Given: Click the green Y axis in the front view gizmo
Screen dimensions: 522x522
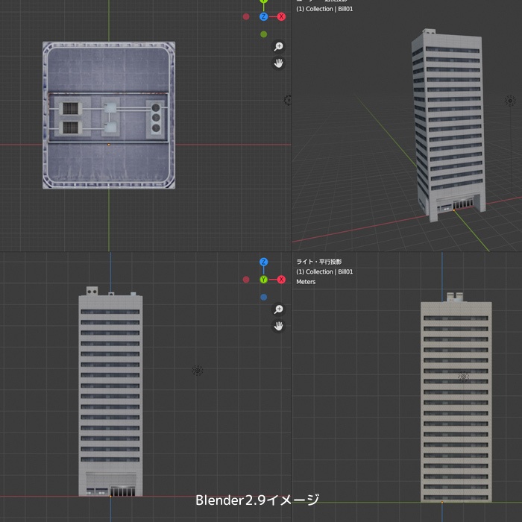Looking at the screenshot, I should pos(264,280).
